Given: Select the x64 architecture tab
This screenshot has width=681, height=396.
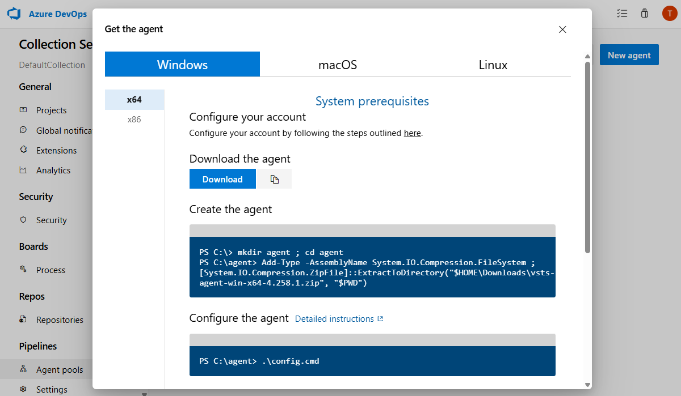Looking at the screenshot, I should coord(134,100).
